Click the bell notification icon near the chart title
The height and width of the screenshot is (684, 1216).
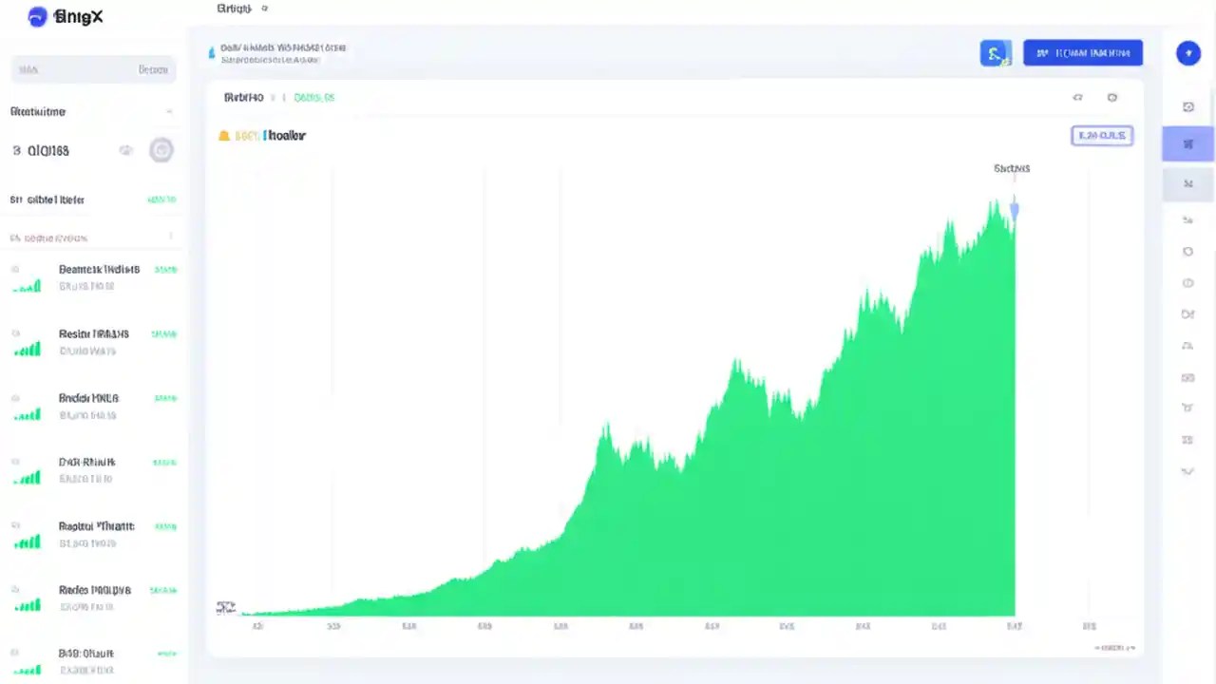point(224,135)
